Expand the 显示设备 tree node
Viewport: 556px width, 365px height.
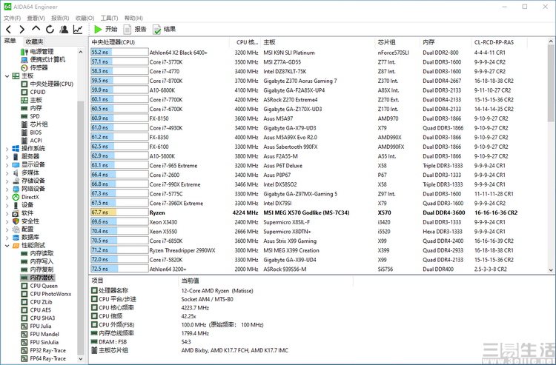pyautogui.click(x=7, y=165)
